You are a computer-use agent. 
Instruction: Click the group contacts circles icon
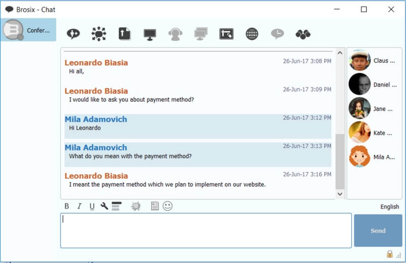tap(303, 34)
